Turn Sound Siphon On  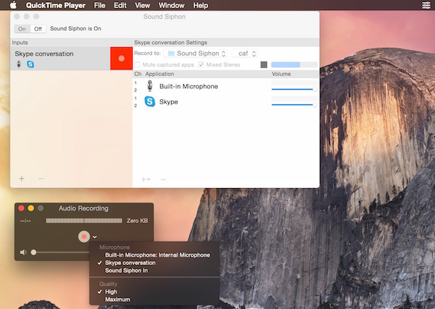(x=22, y=29)
